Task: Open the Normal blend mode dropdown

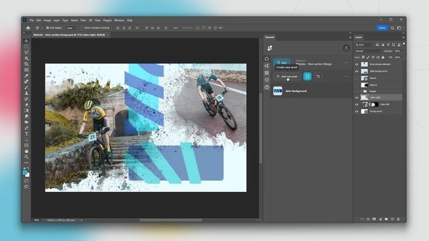Action: (x=368, y=51)
